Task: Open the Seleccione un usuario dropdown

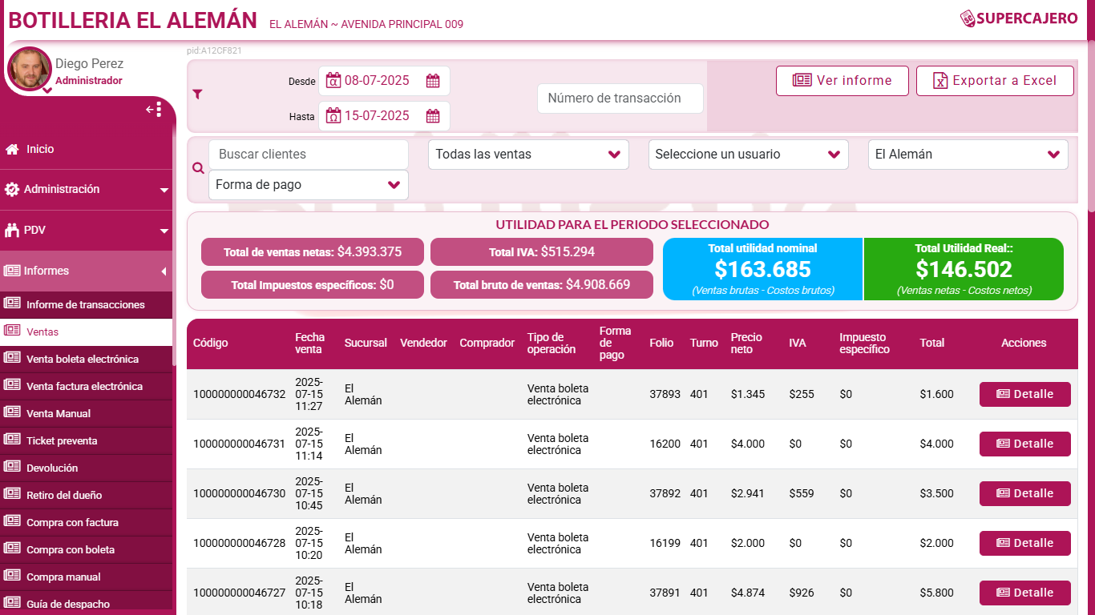Action: pos(748,155)
